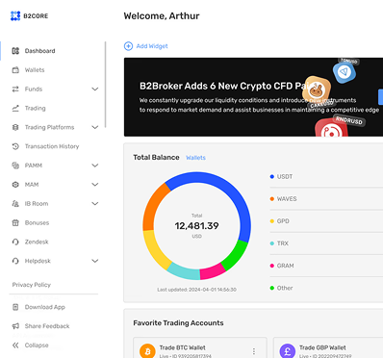Select Bonuses in the sidebar

pos(37,222)
